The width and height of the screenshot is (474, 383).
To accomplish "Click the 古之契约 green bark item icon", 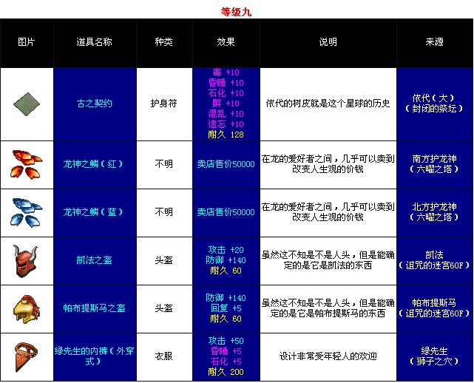I will pos(27,104).
